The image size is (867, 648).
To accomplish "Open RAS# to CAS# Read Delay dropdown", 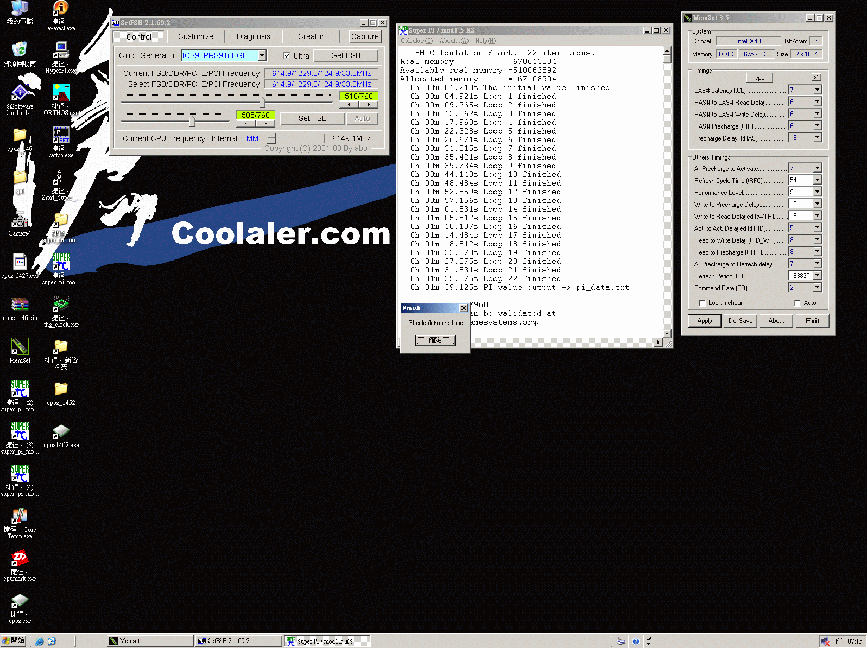I will coord(818,102).
